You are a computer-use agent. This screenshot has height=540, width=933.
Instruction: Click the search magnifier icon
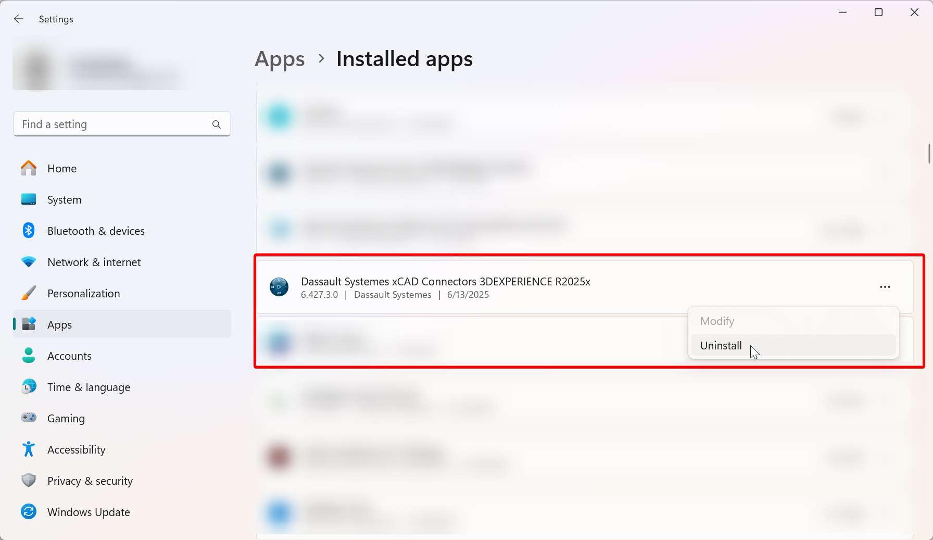point(217,124)
